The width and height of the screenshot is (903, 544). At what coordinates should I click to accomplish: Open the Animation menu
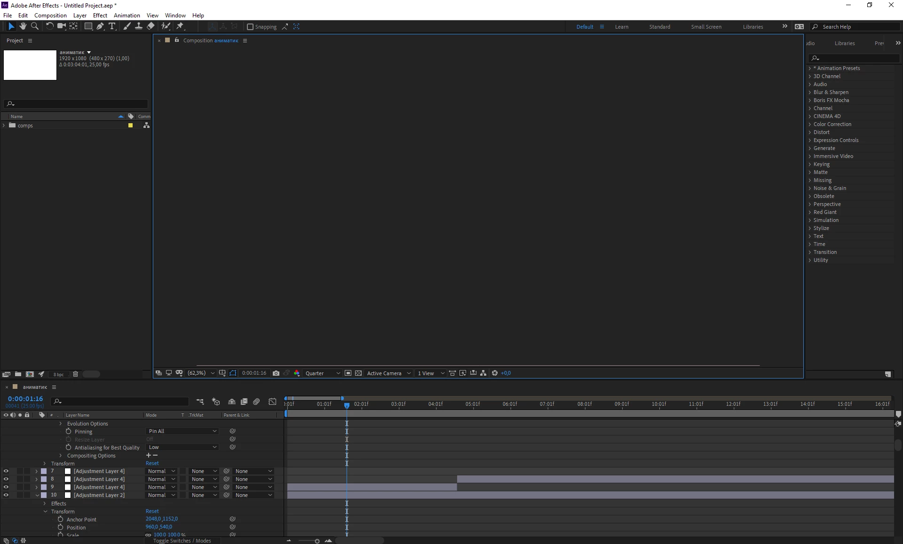(x=127, y=16)
